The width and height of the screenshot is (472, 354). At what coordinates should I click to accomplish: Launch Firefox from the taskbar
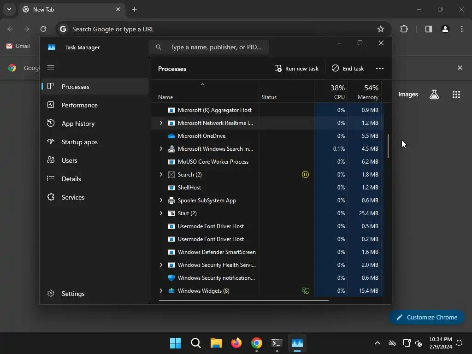[x=236, y=343]
